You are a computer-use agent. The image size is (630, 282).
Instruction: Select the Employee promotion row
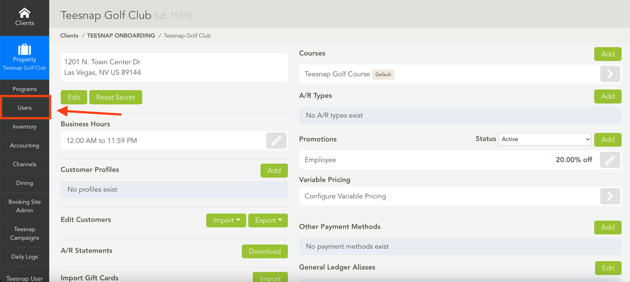click(x=460, y=160)
